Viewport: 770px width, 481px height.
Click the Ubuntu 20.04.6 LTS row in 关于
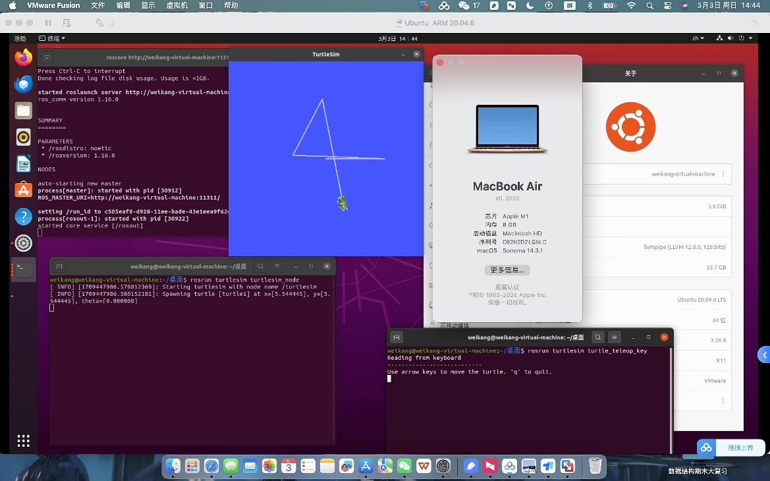tap(657, 299)
